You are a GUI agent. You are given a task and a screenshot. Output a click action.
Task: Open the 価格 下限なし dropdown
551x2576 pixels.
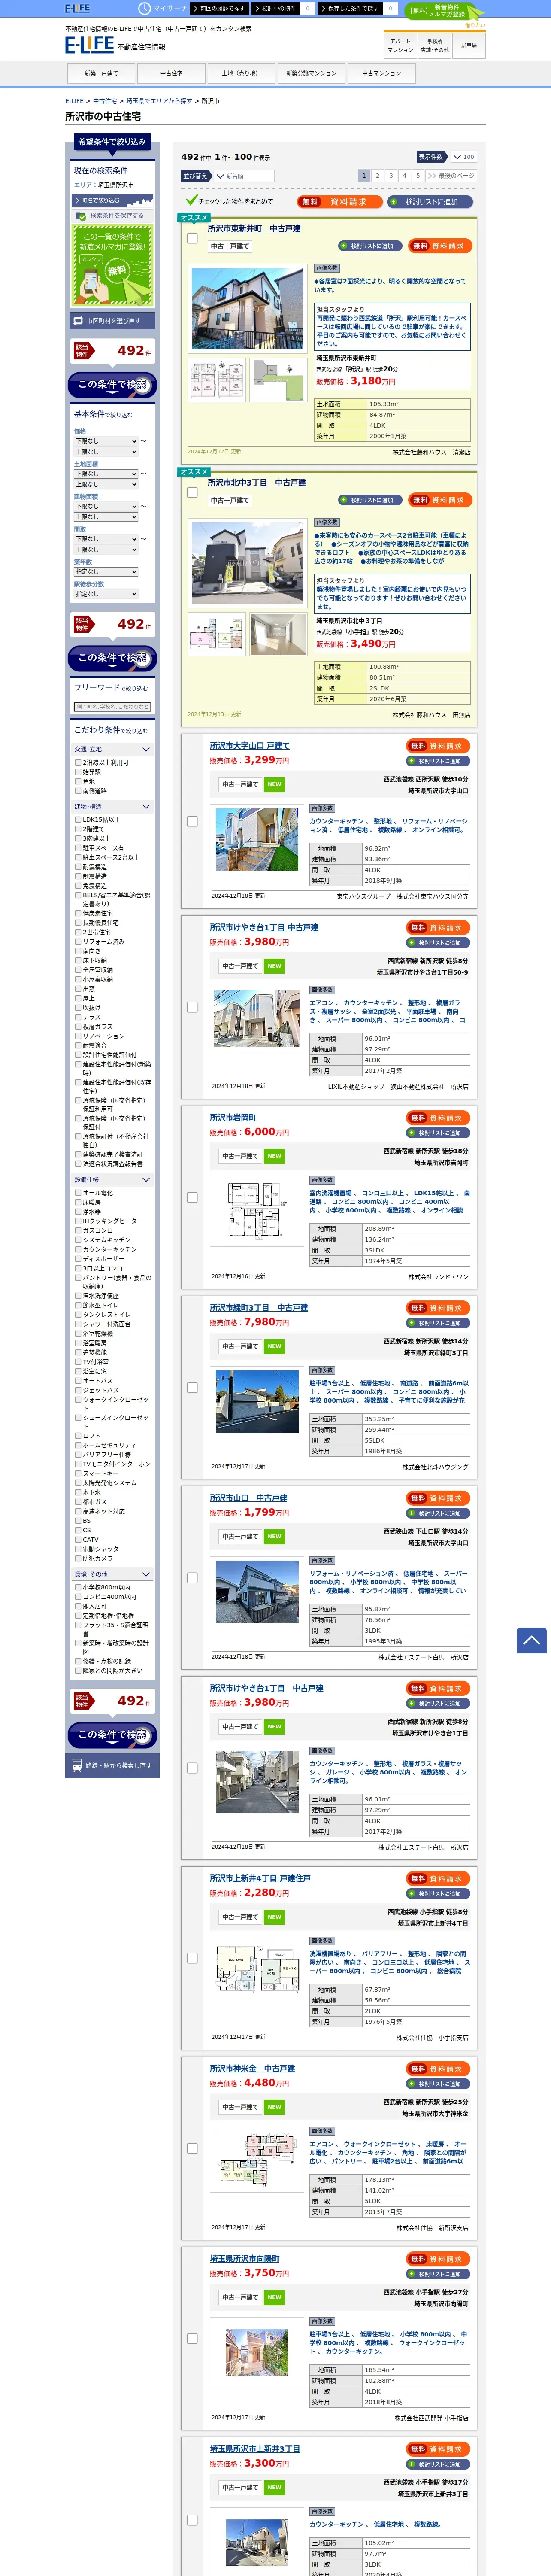(x=106, y=441)
